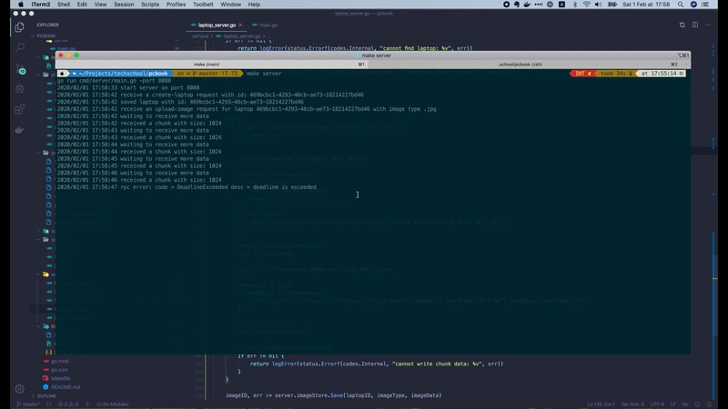
Task: Open the Apple menu
Action: pyautogui.click(x=20, y=5)
